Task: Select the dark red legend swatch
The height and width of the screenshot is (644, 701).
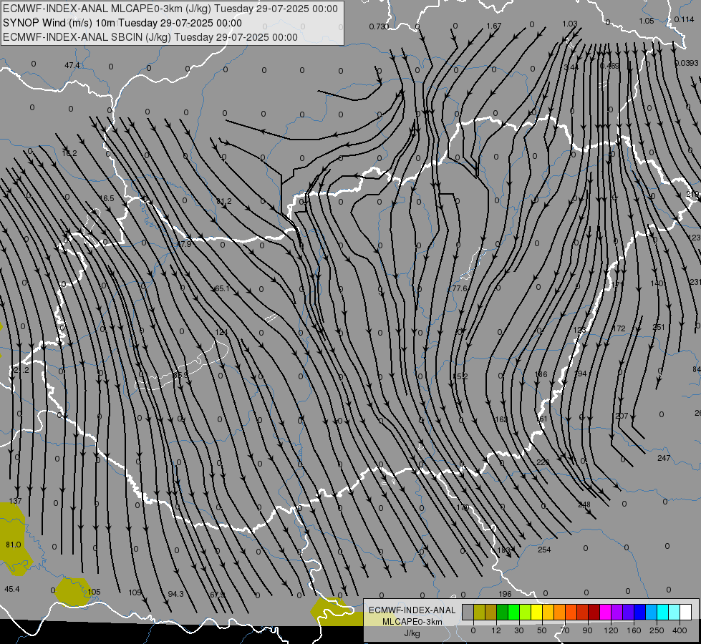Action: (x=594, y=612)
